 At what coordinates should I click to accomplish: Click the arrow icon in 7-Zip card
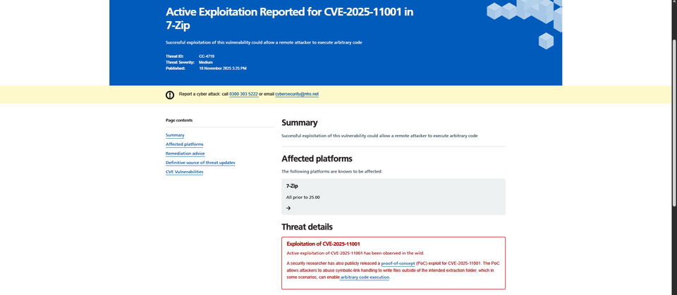click(288, 208)
